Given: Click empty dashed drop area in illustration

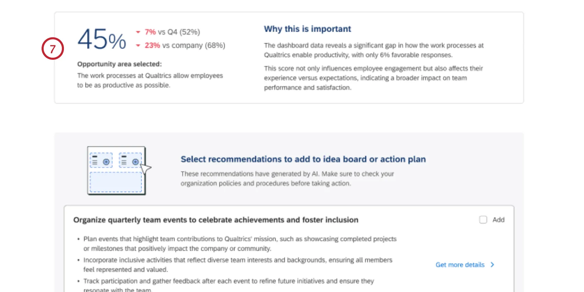Looking at the screenshot, I should click(116, 182).
